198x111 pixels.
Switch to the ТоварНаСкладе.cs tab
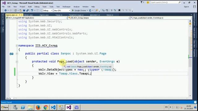coord(76,15)
